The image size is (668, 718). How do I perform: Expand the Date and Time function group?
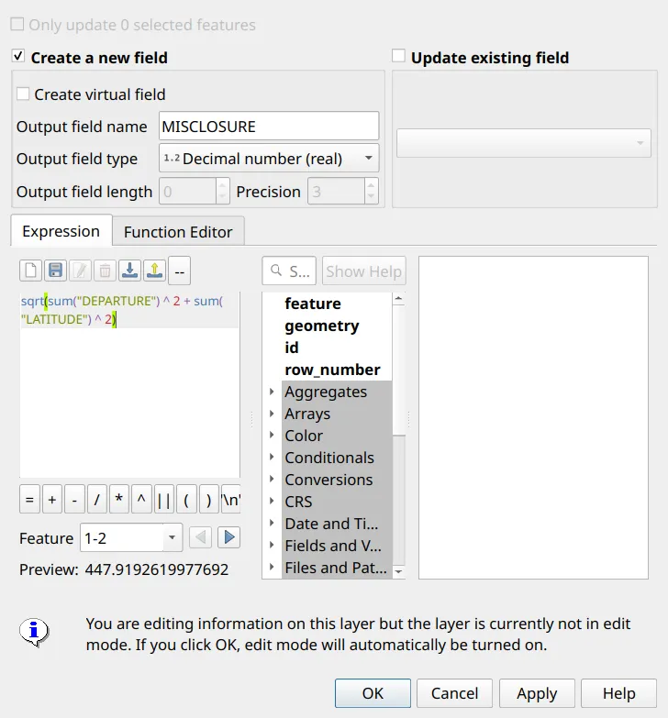(272, 523)
